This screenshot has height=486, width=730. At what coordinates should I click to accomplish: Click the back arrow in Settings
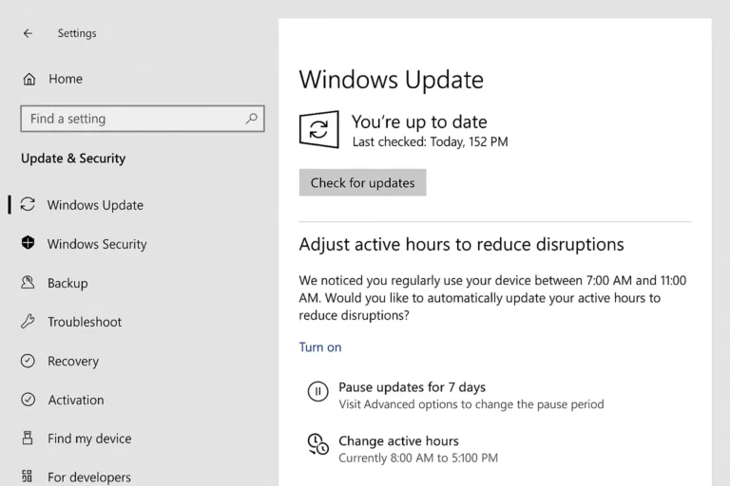tap(28, 33)
